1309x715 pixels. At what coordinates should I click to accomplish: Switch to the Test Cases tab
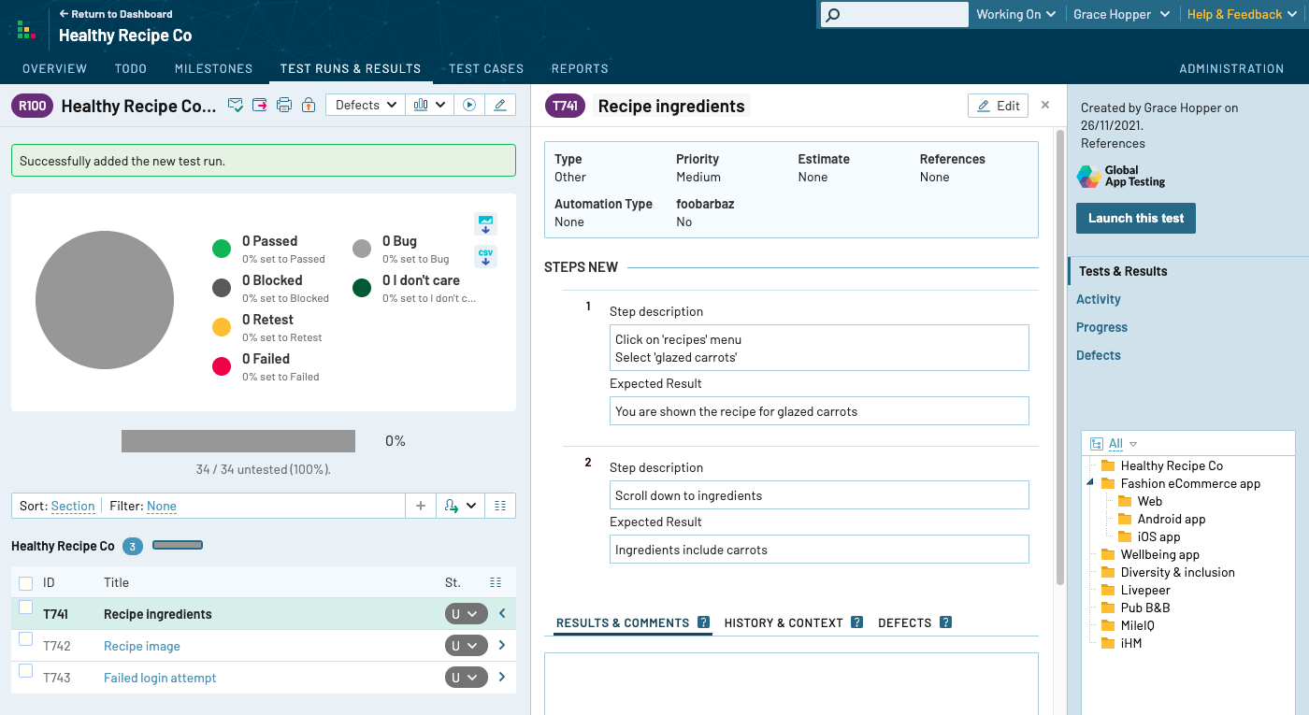pyautogui.click(x=486, y=68)
